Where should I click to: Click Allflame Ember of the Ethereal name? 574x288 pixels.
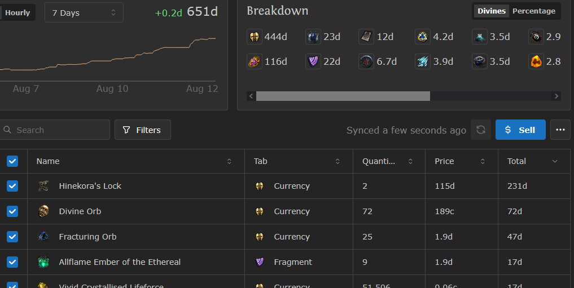coord(120,262)
